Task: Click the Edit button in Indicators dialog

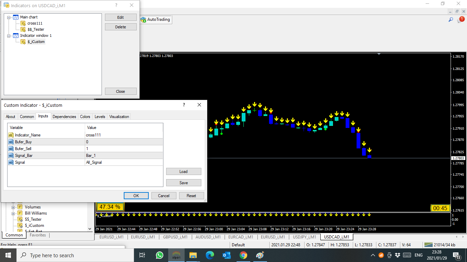Action: [121, 17]
